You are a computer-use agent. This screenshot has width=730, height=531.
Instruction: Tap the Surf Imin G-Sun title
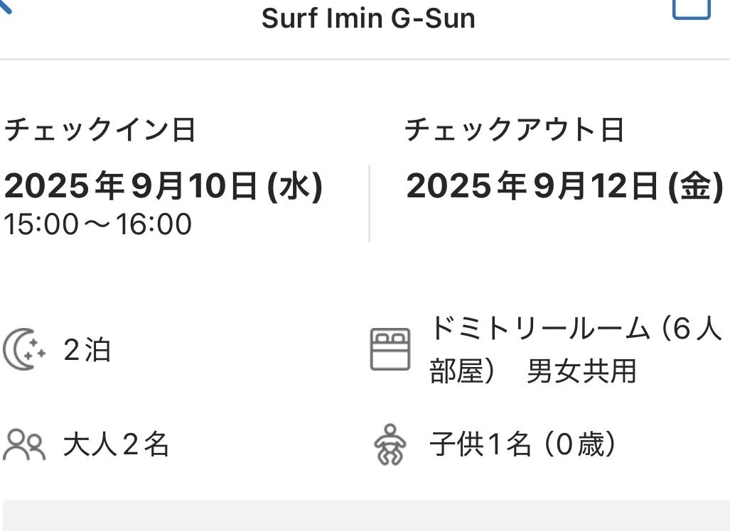pos(368,18)
